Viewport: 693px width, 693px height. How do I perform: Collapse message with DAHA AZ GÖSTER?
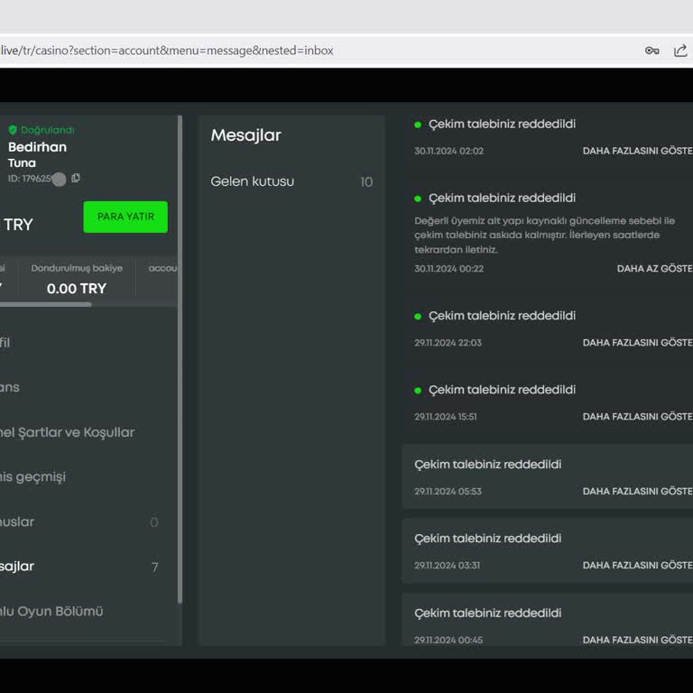tap(654, 268)
